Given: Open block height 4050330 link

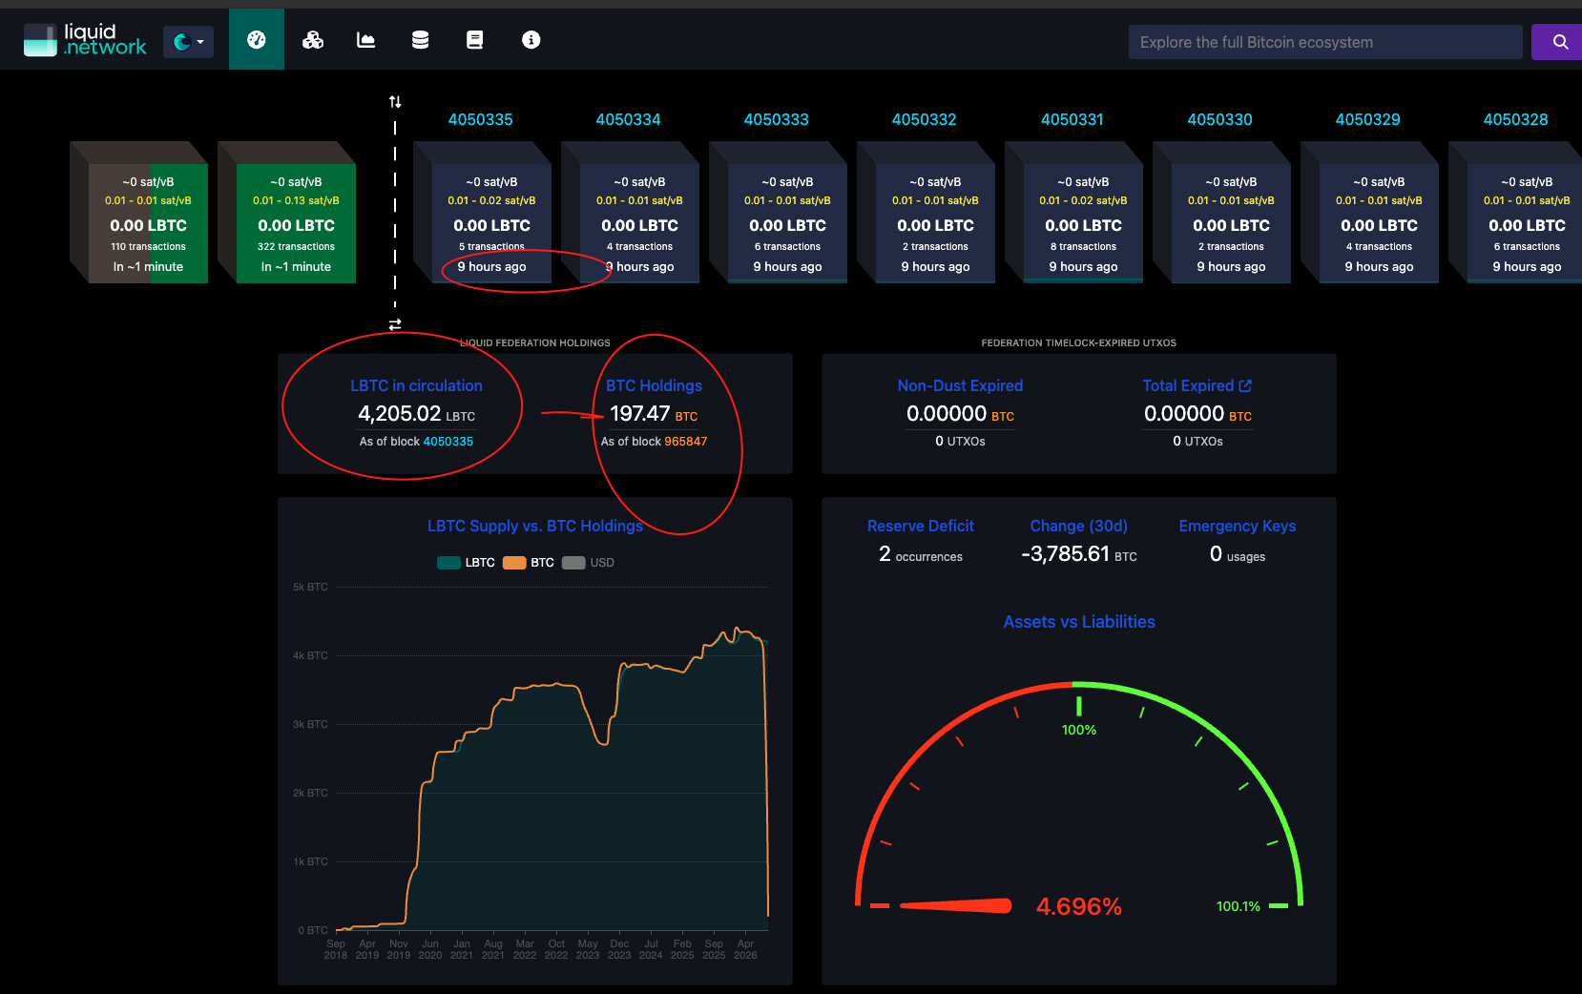Looking at the screenshot, I should (x=1220, y=119).
